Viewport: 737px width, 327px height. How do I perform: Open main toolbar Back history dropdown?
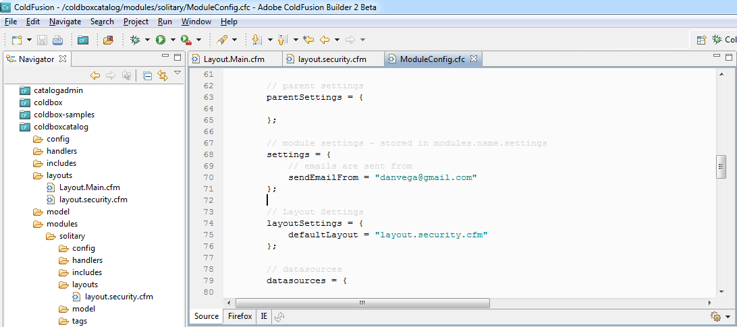[337, 40]
